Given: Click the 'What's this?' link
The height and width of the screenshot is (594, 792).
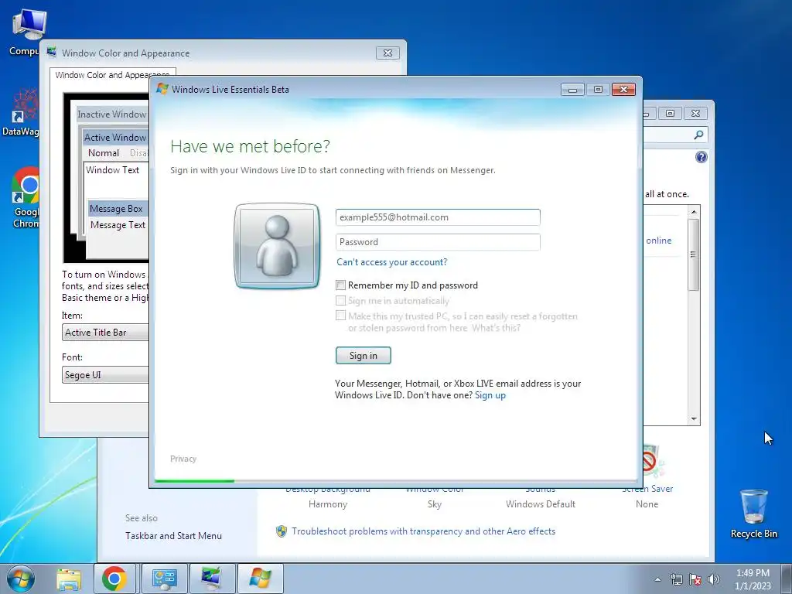Looking at the screenshot, I should [496, 328].
